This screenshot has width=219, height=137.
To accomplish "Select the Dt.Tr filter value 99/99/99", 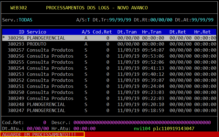I will tap(120, 20).
